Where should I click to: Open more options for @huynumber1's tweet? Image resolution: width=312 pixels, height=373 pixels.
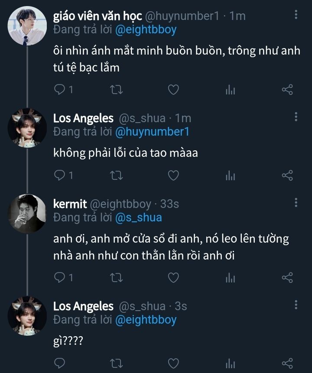[296, 15]
